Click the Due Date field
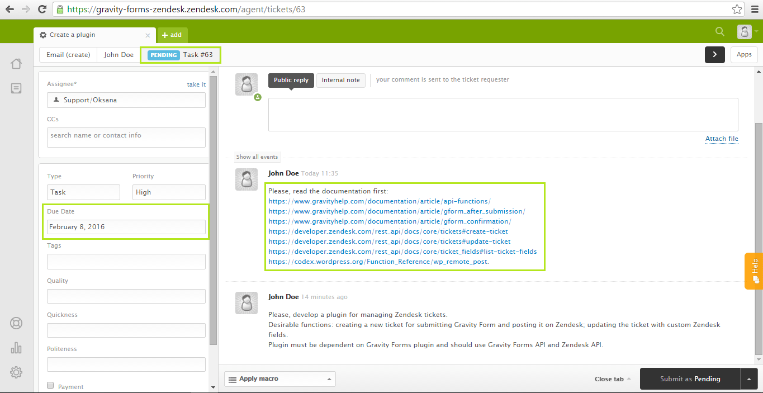Image resolution: width=763 pixels, height=393 pixels. (126, 227)
